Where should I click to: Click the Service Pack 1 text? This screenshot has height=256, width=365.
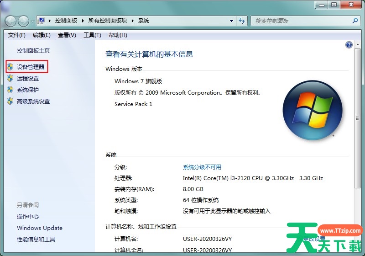tap(133, 104)
